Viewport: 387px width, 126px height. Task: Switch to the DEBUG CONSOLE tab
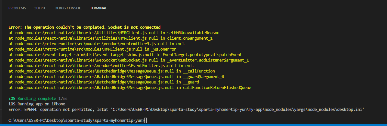[69, 8]
